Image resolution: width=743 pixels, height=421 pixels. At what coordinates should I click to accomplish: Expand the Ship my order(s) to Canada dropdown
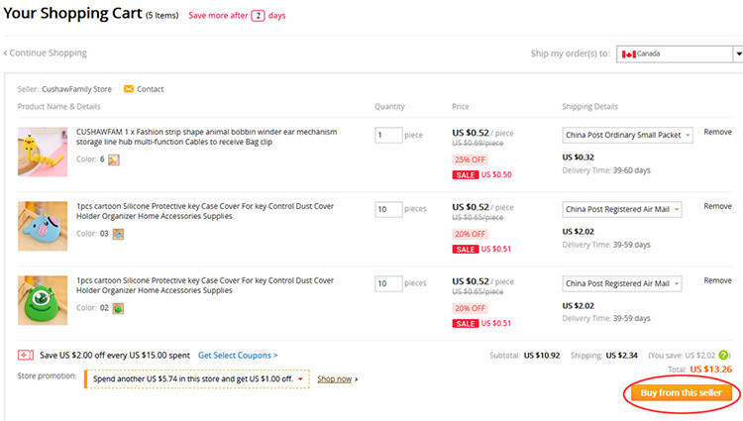pyautogui.click(x=679, y=53)
